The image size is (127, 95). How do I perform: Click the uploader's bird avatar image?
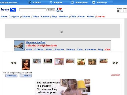pos(20,46)
